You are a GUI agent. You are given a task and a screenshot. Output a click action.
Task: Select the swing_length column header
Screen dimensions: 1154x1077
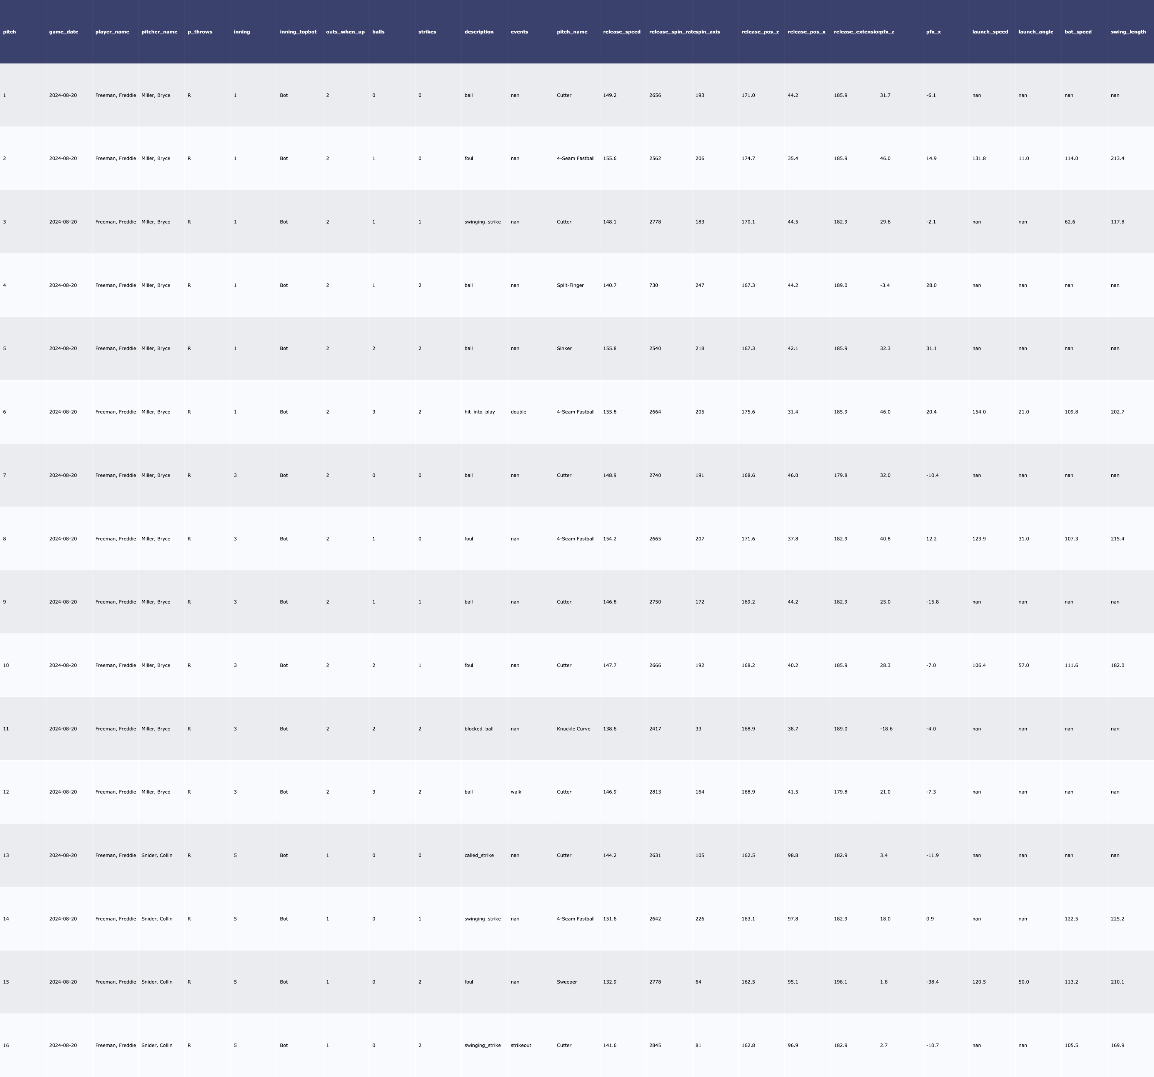point(1128,32)
